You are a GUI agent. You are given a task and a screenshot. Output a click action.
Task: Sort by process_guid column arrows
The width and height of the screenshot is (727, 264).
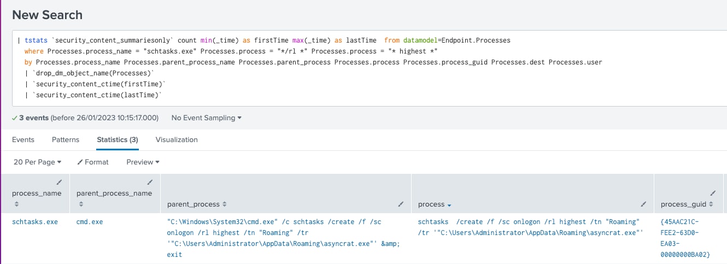click(x=711, y=204)
